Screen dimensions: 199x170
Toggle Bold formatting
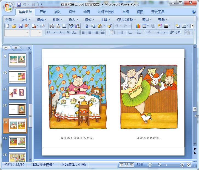pos(48,33)
